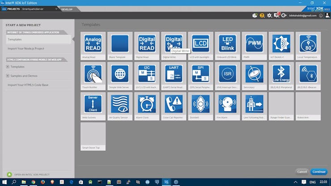Select the PWM template
331x186 pixels.
pos(255,46)
